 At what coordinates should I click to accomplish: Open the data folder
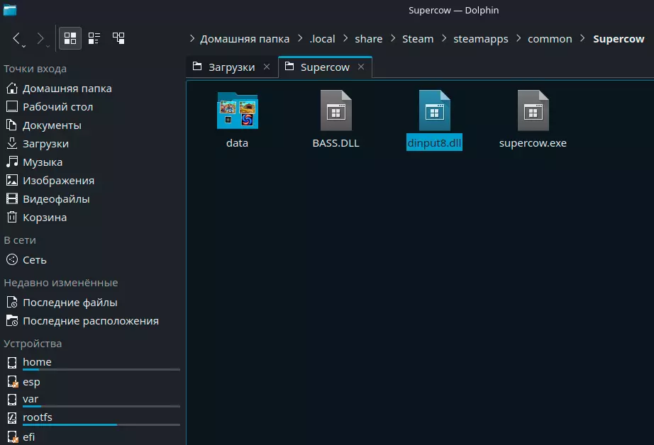click(x=237, y=112)
